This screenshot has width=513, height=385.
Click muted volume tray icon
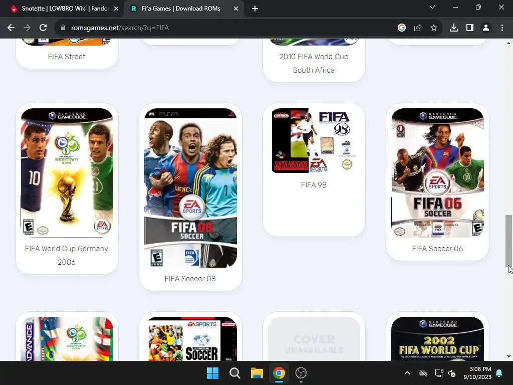452,373
